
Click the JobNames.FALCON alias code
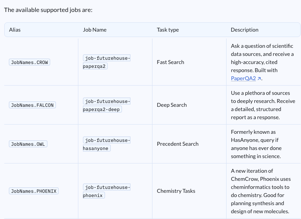click(32, 105)
